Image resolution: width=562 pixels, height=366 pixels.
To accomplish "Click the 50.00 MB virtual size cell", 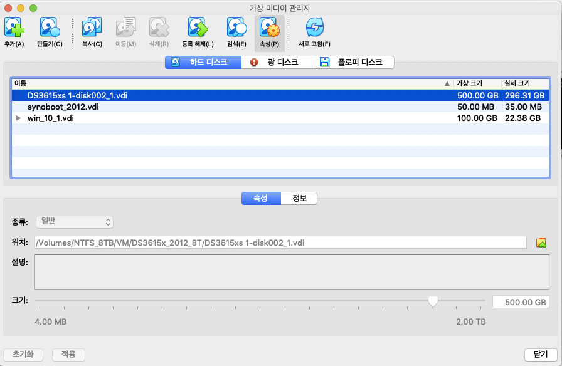I will [475, 107].
